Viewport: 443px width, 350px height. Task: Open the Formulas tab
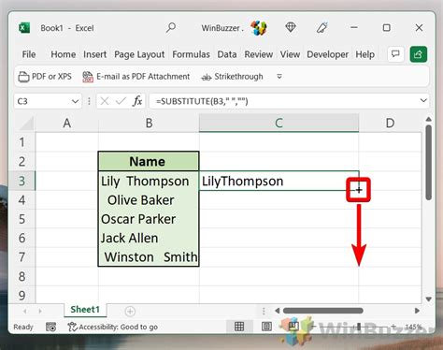(191, 54)
